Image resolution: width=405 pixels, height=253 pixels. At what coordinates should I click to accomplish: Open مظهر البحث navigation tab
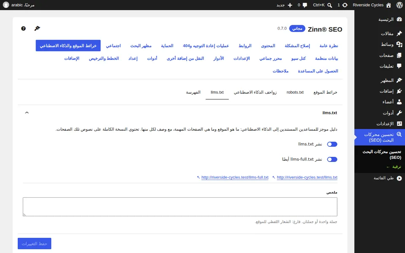pos(141,46)
